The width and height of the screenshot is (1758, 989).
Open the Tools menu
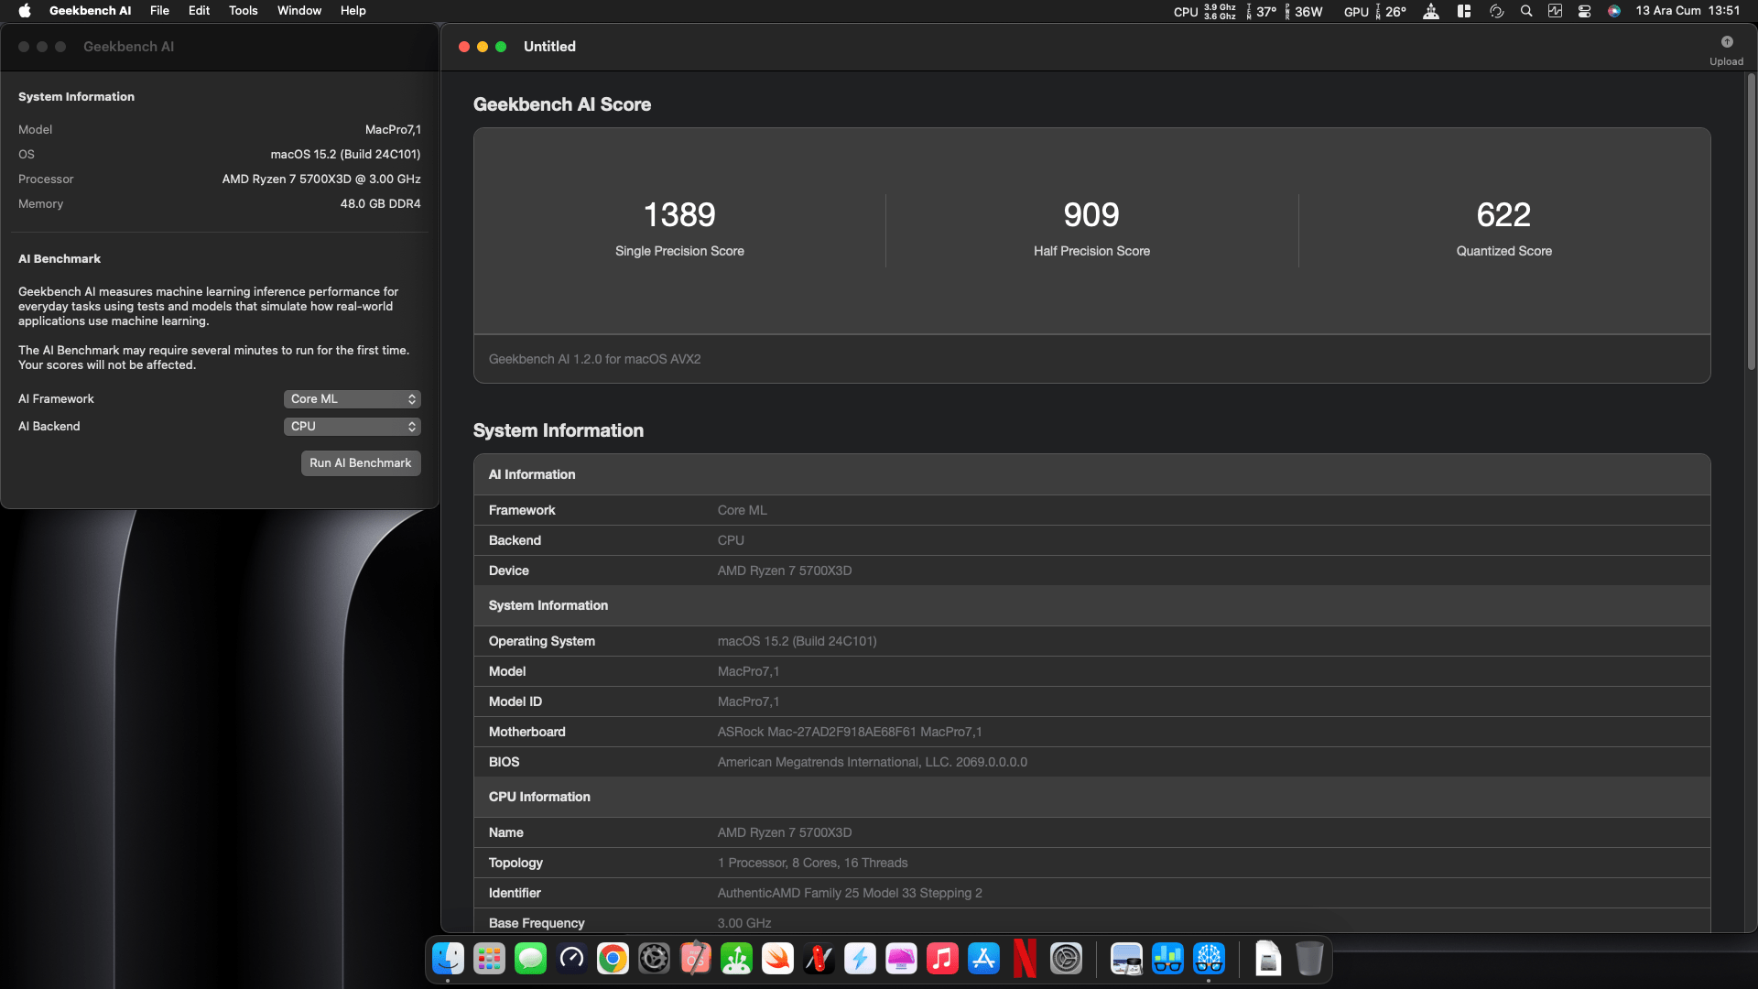[243, 11]
